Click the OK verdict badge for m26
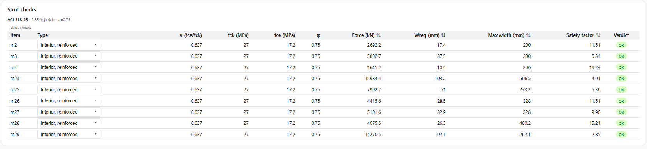The height and width of the screenshot is (149, 647). pyautogui.click(x=621, y=101)
